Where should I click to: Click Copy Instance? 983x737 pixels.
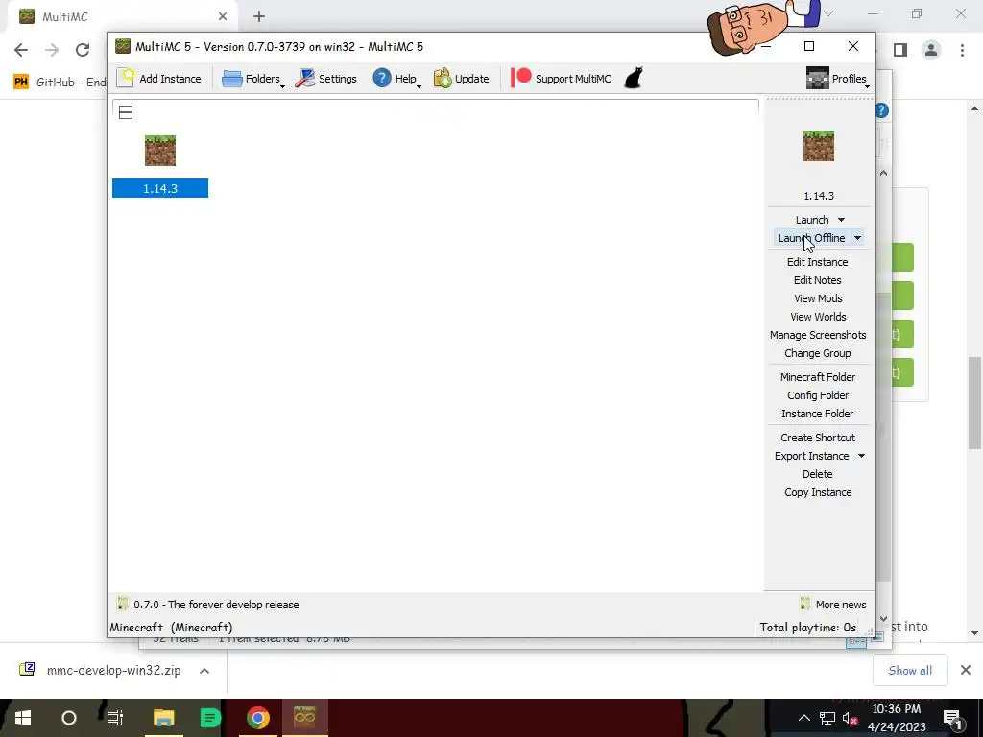coord(818,492)
